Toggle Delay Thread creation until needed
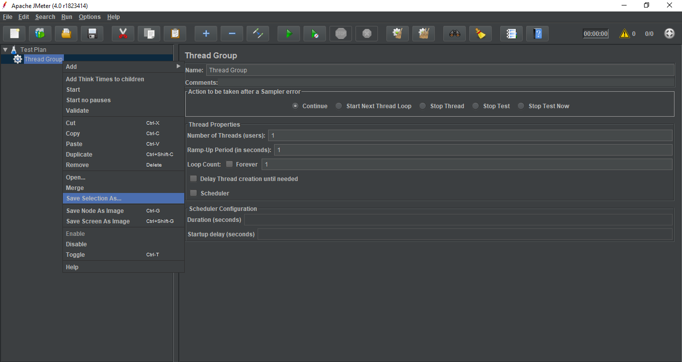 194,179
